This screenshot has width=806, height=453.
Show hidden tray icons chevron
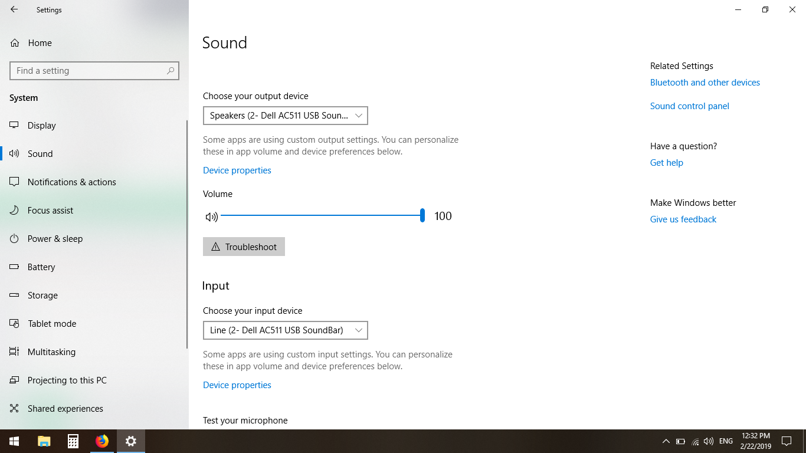click(666, 441)
